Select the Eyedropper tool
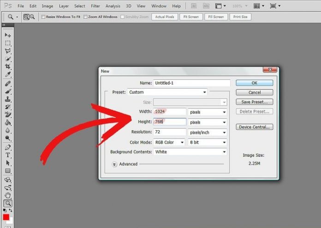This screenshot has width=321, height=228. click(8, 74)
